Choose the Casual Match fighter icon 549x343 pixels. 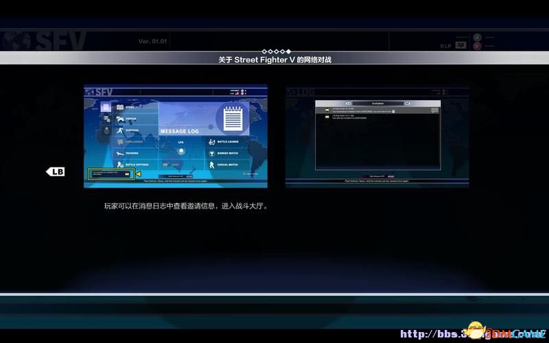(212, 165)
